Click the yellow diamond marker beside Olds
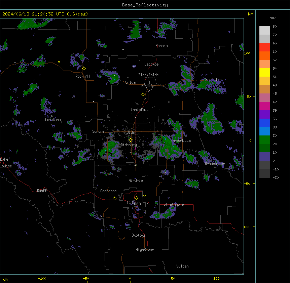The image size is (290, 283). click(131, 140)
